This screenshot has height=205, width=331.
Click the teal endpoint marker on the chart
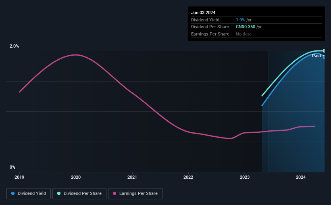pos(324,51)
